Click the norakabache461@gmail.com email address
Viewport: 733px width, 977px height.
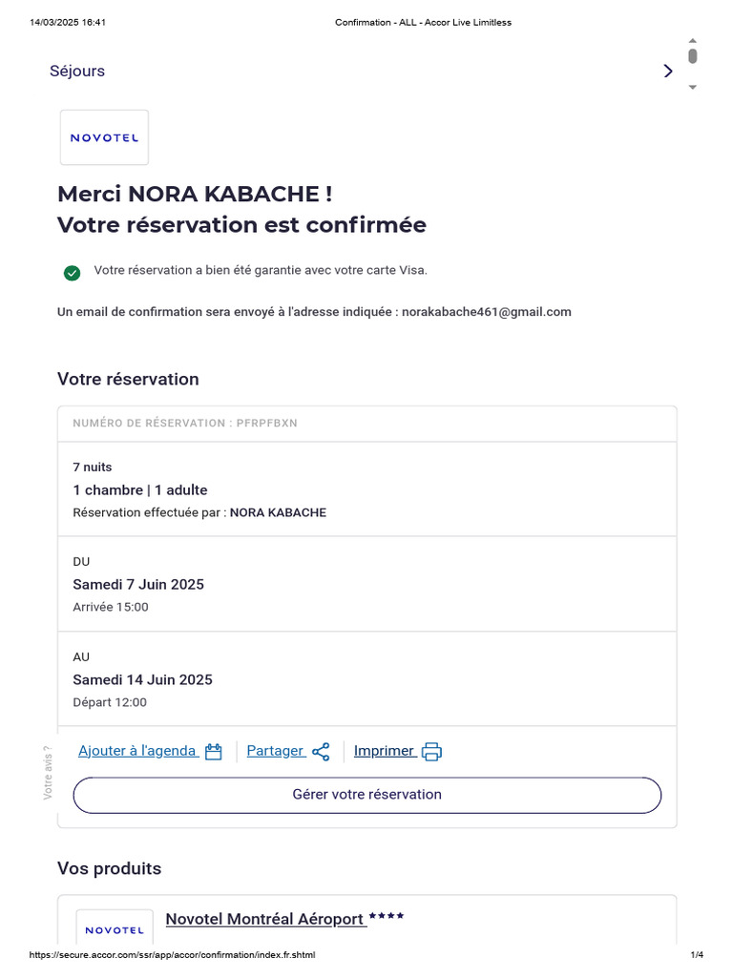tap(486, 312)
